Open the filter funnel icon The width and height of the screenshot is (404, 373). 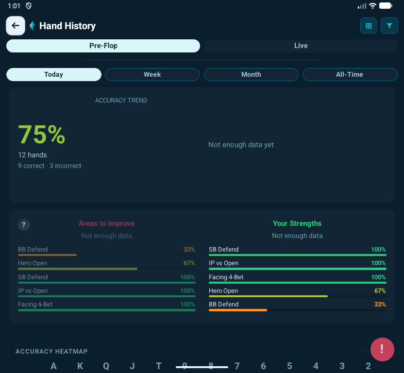pos(389,26)
